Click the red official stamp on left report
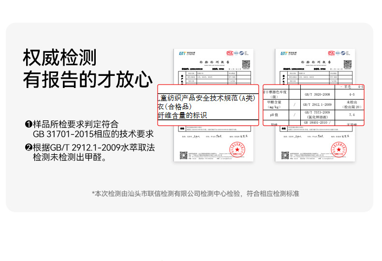The width and height of the screenshot is (382, 261). coord(237,149)
